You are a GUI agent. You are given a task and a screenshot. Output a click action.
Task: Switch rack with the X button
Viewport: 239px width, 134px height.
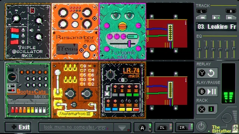tap(207, 109)
